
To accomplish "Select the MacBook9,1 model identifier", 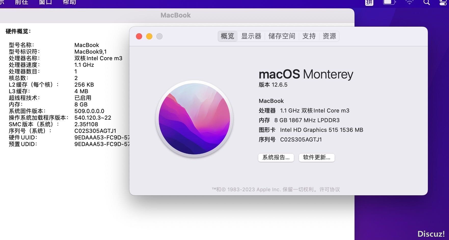I will (x=91, y=52).
